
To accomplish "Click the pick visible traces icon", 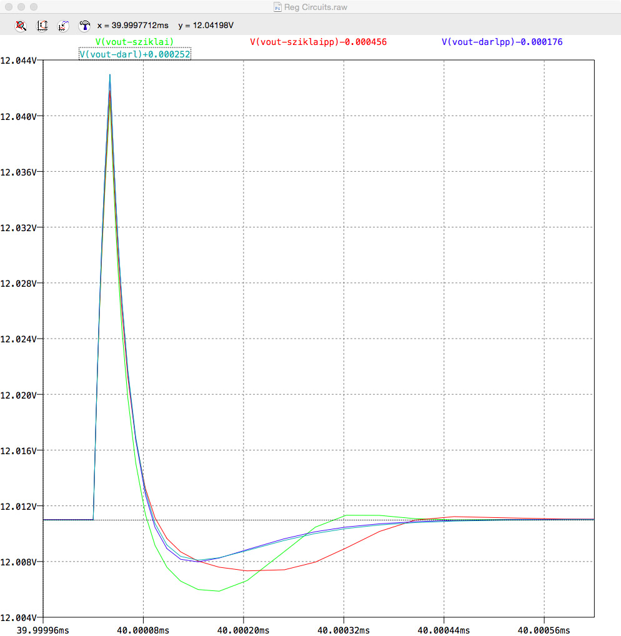I will coord(63,26).
